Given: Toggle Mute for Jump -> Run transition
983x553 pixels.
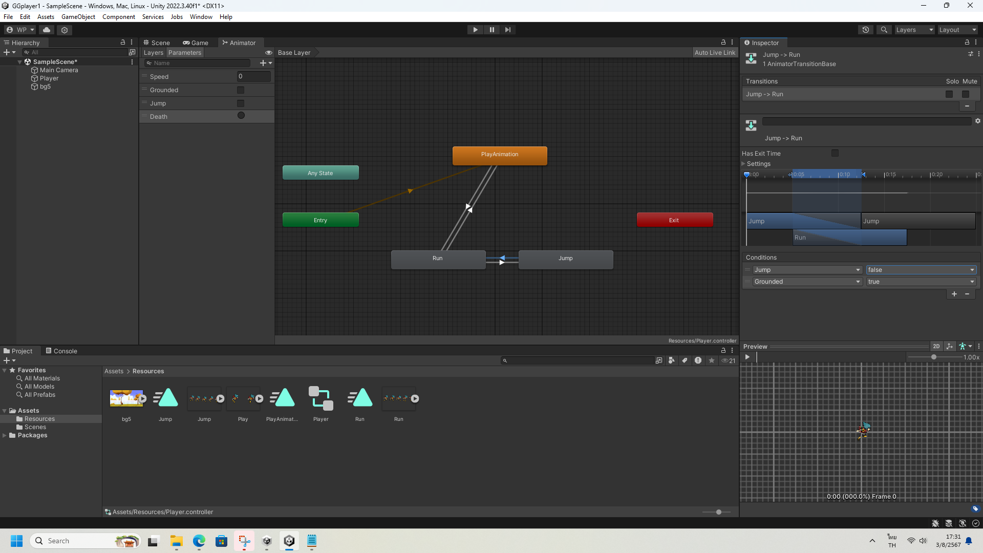Looking at the screenshot, I should point(966,94).
